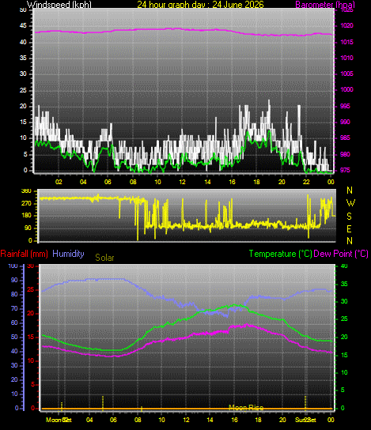The image size is (371, 430).
Task: Click the 995 value on the barometer axis
Action: point(345,106)
